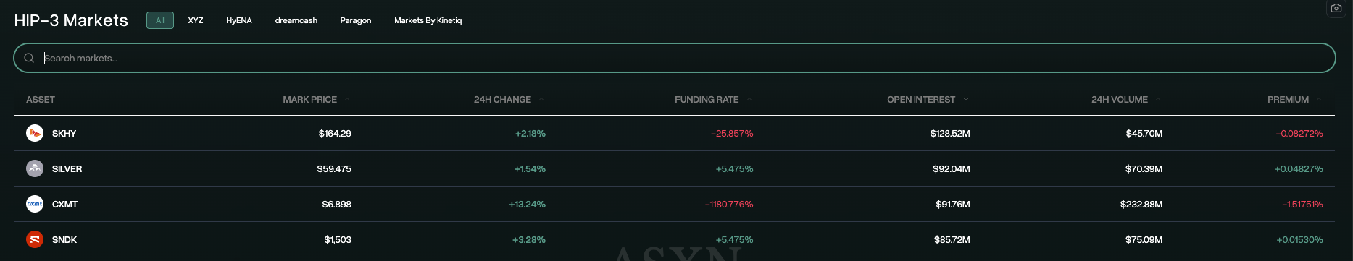
Task: Click the CXMT asset logo icon
Action: tap(35, 204)
